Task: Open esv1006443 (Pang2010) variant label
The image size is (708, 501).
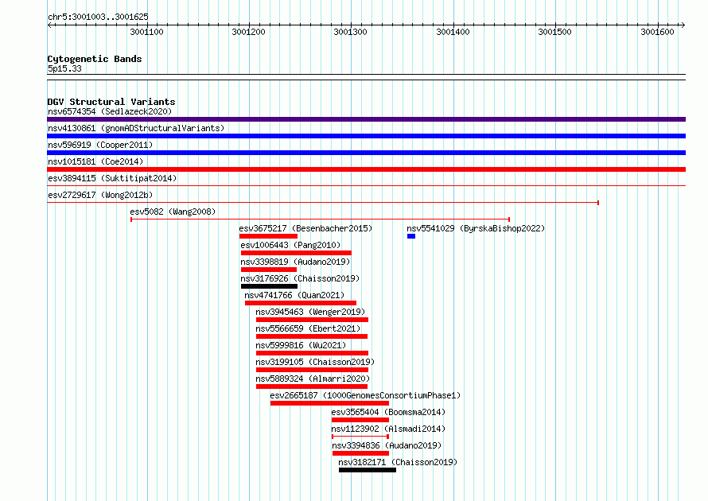Action: pyautogui.click(x=290, y=245)
